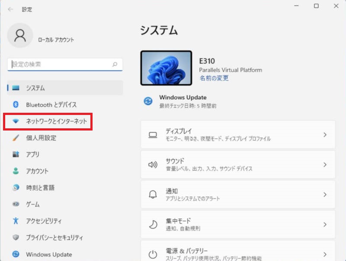Expand the ディスプレイ row chevron
346x261 pixels.
pos(325,135)
